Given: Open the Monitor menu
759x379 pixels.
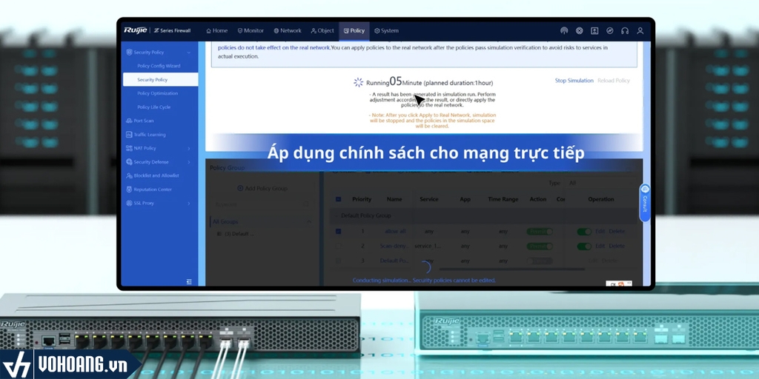Looking at the screenshot, I should click(x=251, y=30).
